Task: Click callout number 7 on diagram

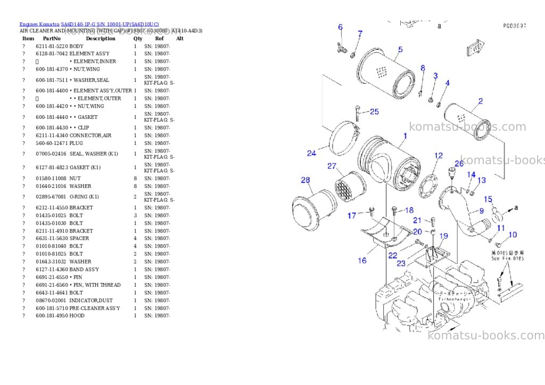Action: [x=360, y=33]
